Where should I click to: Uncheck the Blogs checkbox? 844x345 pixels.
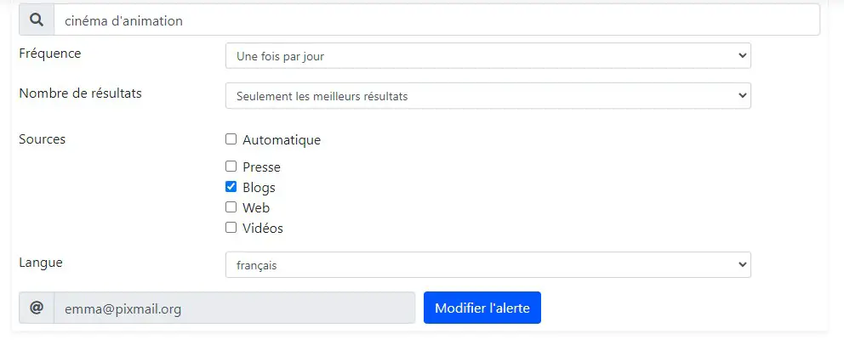(231, 186)
